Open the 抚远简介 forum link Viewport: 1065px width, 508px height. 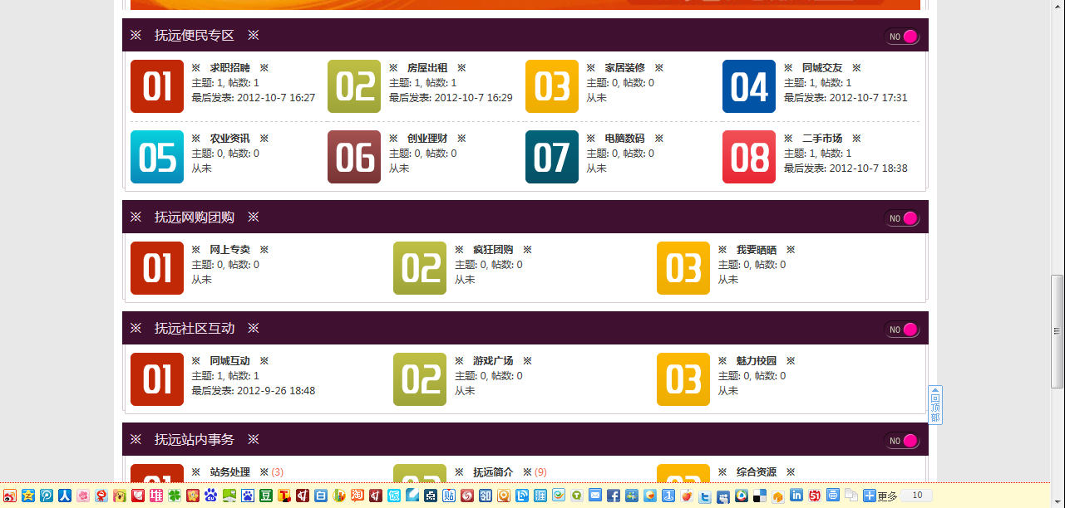493,472
